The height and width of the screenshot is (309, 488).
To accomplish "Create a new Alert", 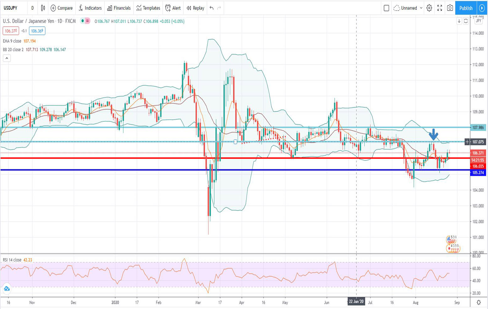I will coord(173,8).
